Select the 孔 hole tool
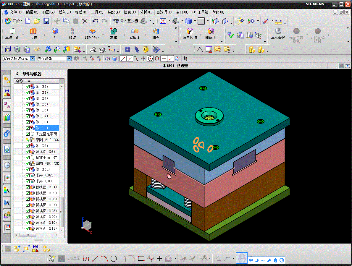This screenshot has height=266, width=352. click(54, 34)
